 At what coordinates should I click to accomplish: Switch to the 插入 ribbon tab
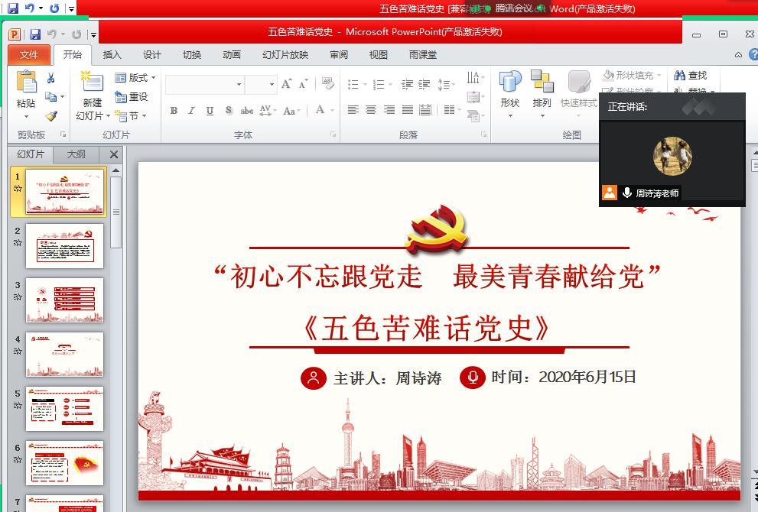click(x=112, y=55)
